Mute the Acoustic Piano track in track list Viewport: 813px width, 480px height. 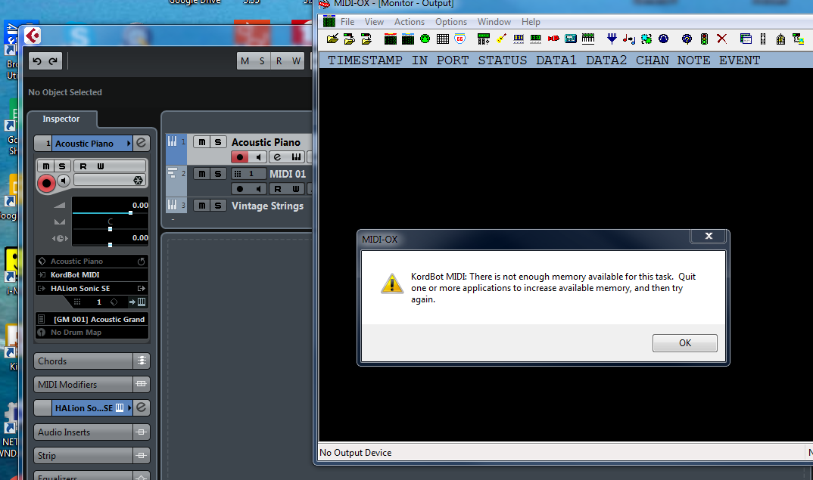tap(201, 142)
